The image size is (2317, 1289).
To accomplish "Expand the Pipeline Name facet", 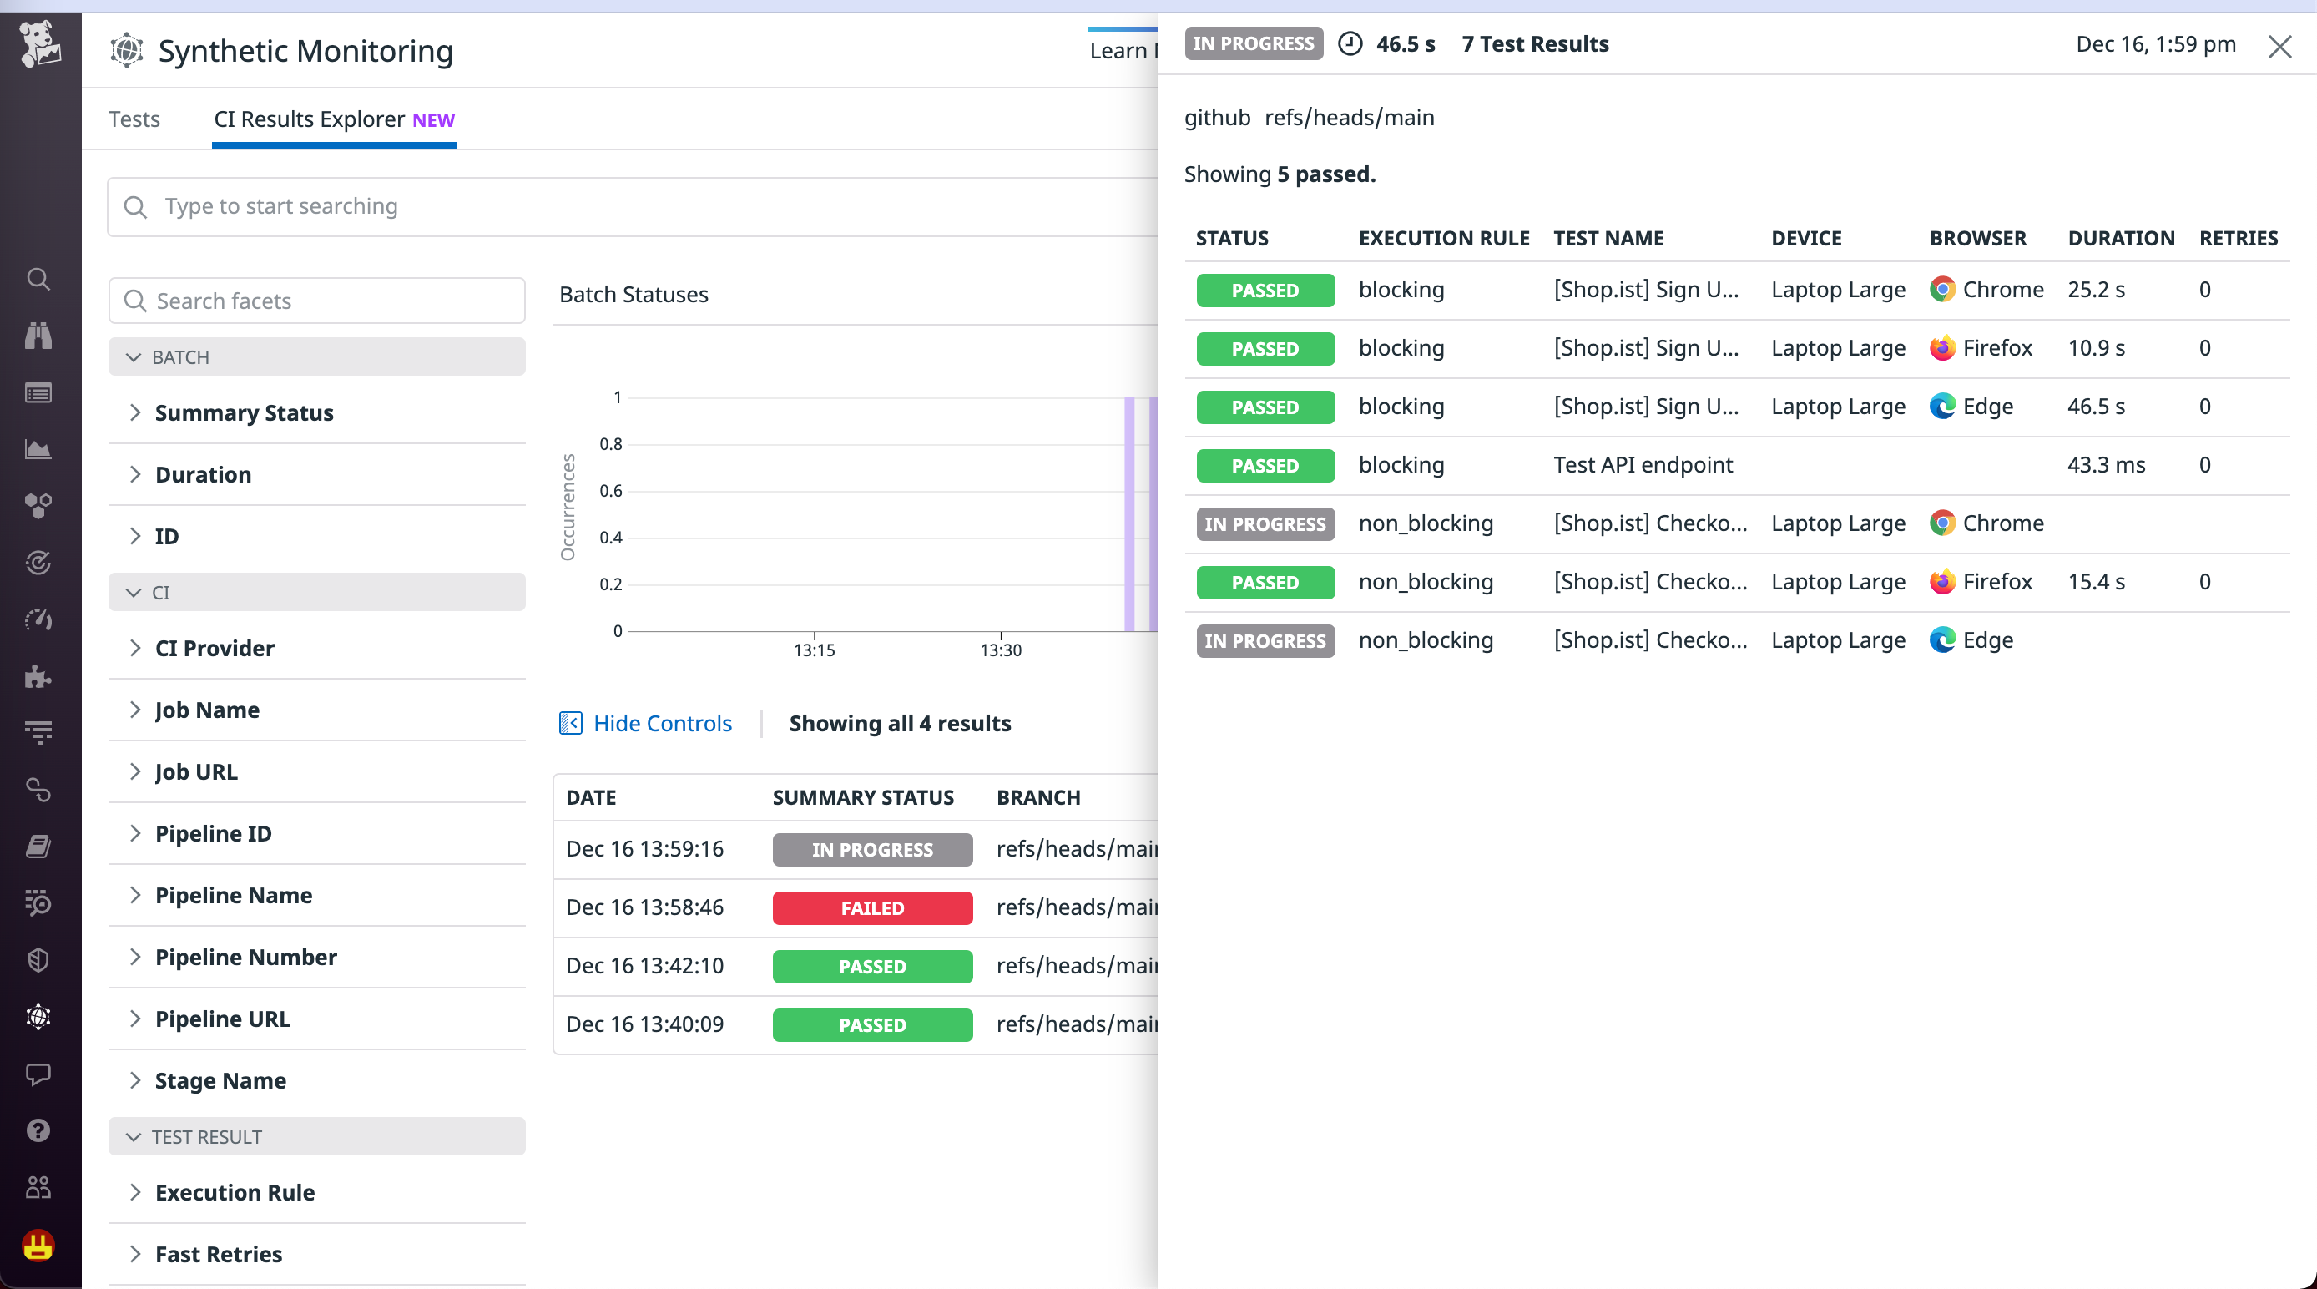I will (x=233, y=895).
